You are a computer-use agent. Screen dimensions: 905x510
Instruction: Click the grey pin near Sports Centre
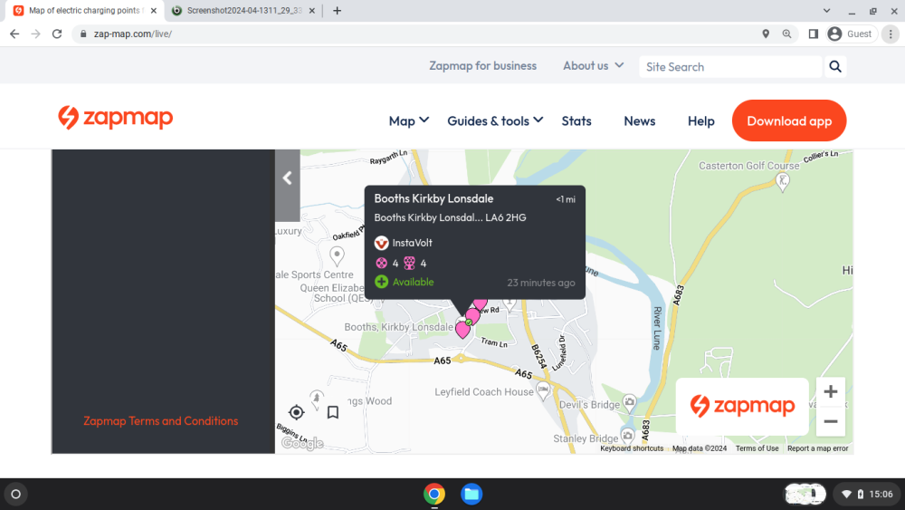pos(337,255)
